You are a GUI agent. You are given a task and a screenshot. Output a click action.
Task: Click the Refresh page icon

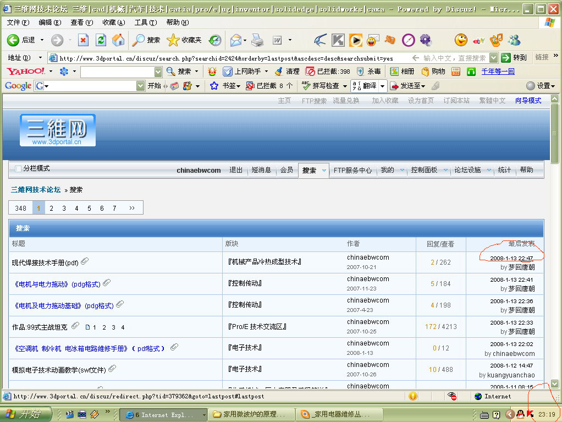pos(101,40)
